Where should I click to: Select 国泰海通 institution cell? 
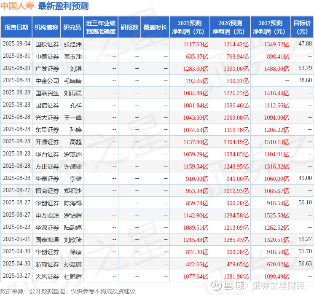tap(47, 240)
